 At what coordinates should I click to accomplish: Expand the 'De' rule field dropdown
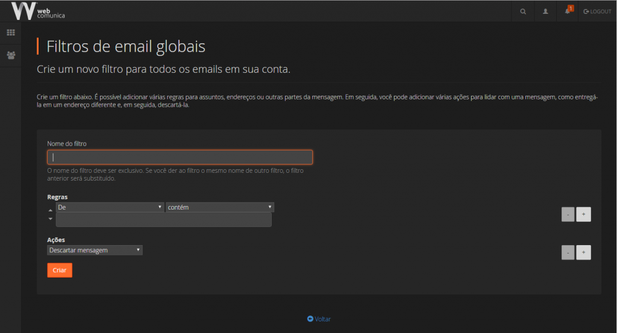tap(110, 207)
